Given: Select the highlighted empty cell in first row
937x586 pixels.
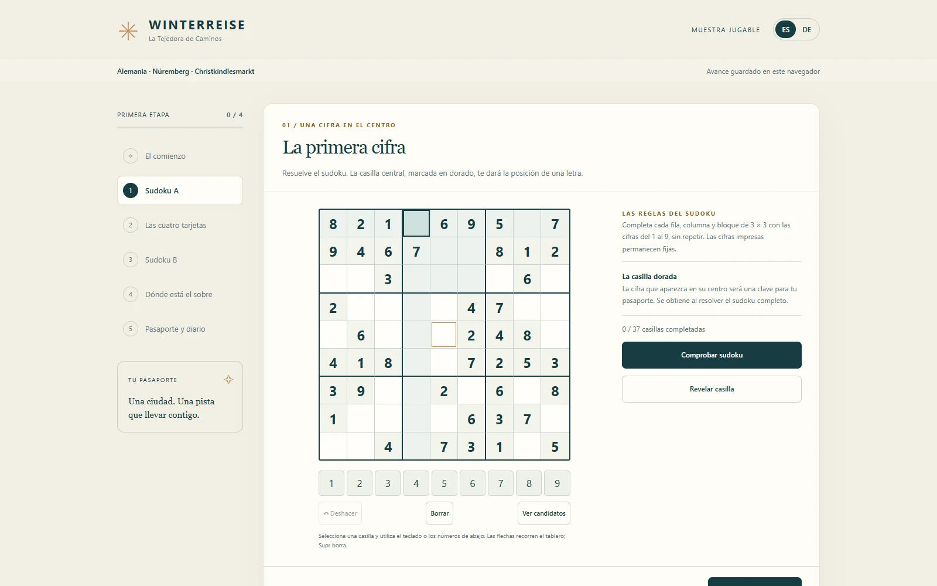Looking at the screenshot, I should pos(416,223).
